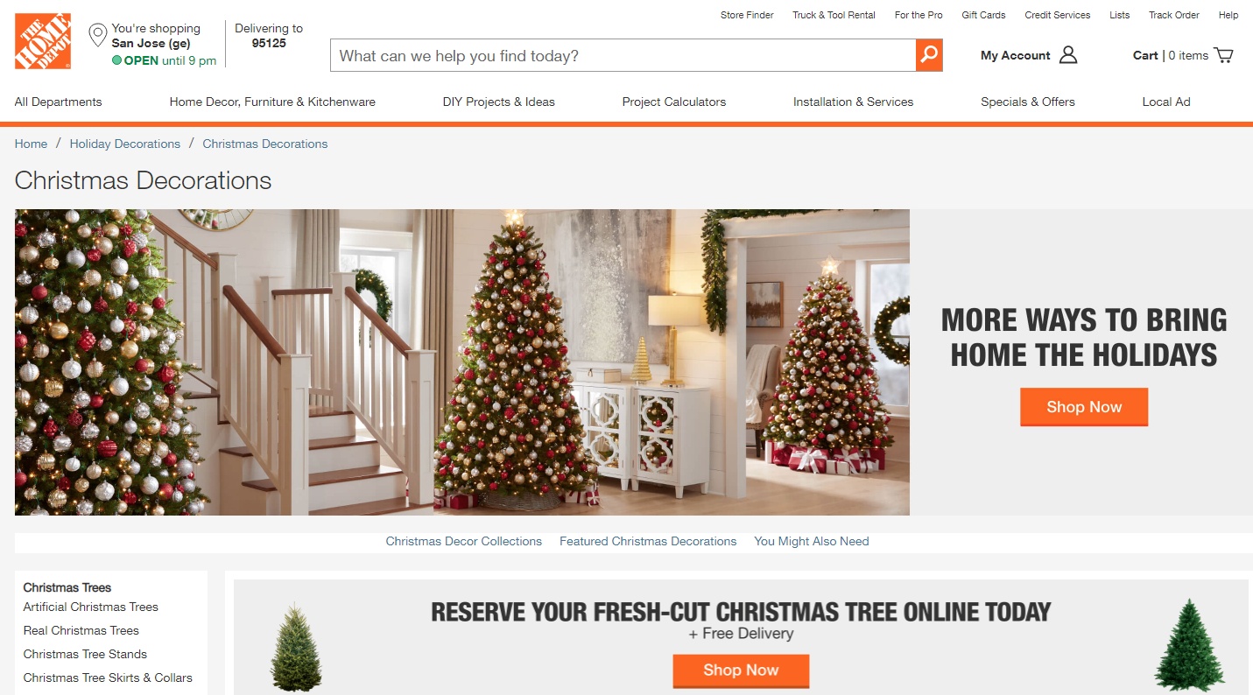This screenshot has height=695, width=1253.
Task: Open the Local Ad menu item
Action: [x=1166, y=102]
